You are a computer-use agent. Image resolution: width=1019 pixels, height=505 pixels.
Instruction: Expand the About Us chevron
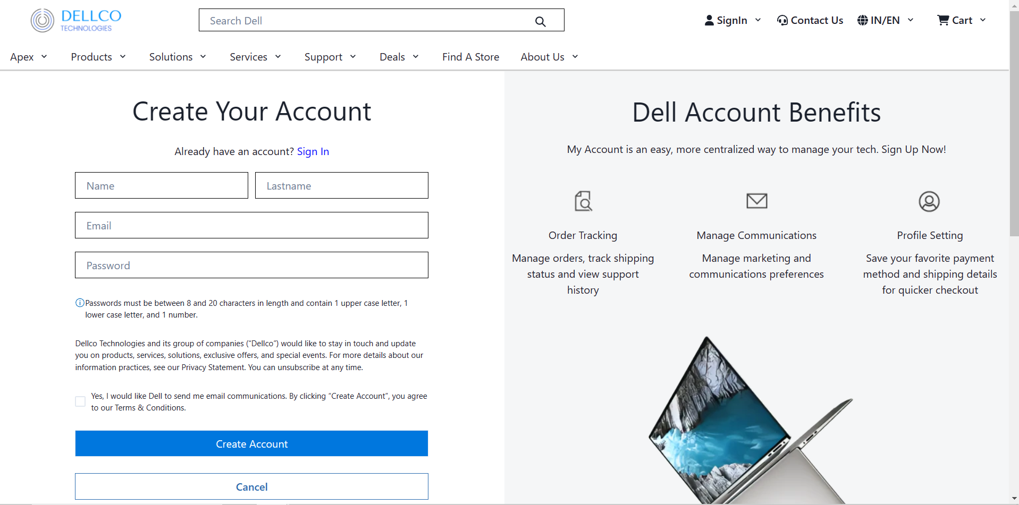pos(575,56)
